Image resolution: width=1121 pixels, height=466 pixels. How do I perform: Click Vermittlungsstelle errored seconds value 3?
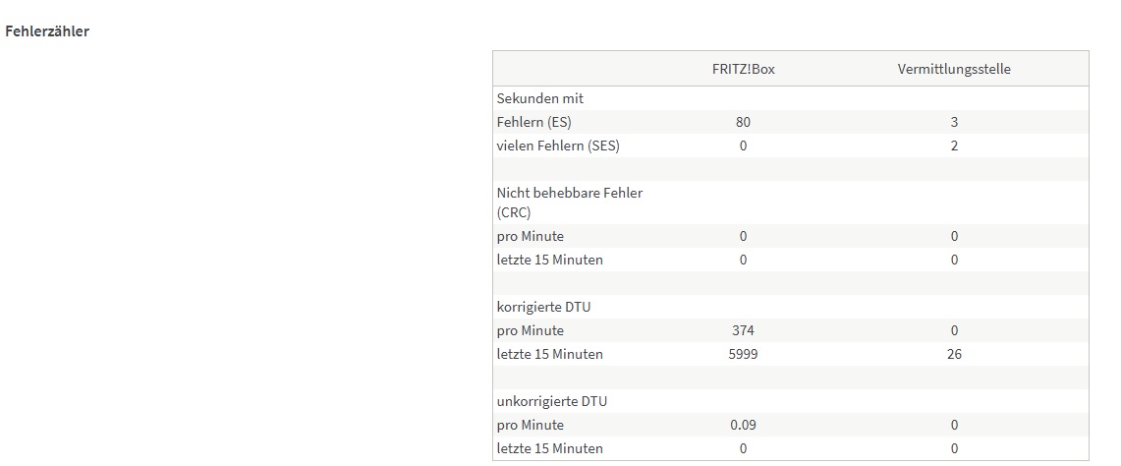point(954,122)
